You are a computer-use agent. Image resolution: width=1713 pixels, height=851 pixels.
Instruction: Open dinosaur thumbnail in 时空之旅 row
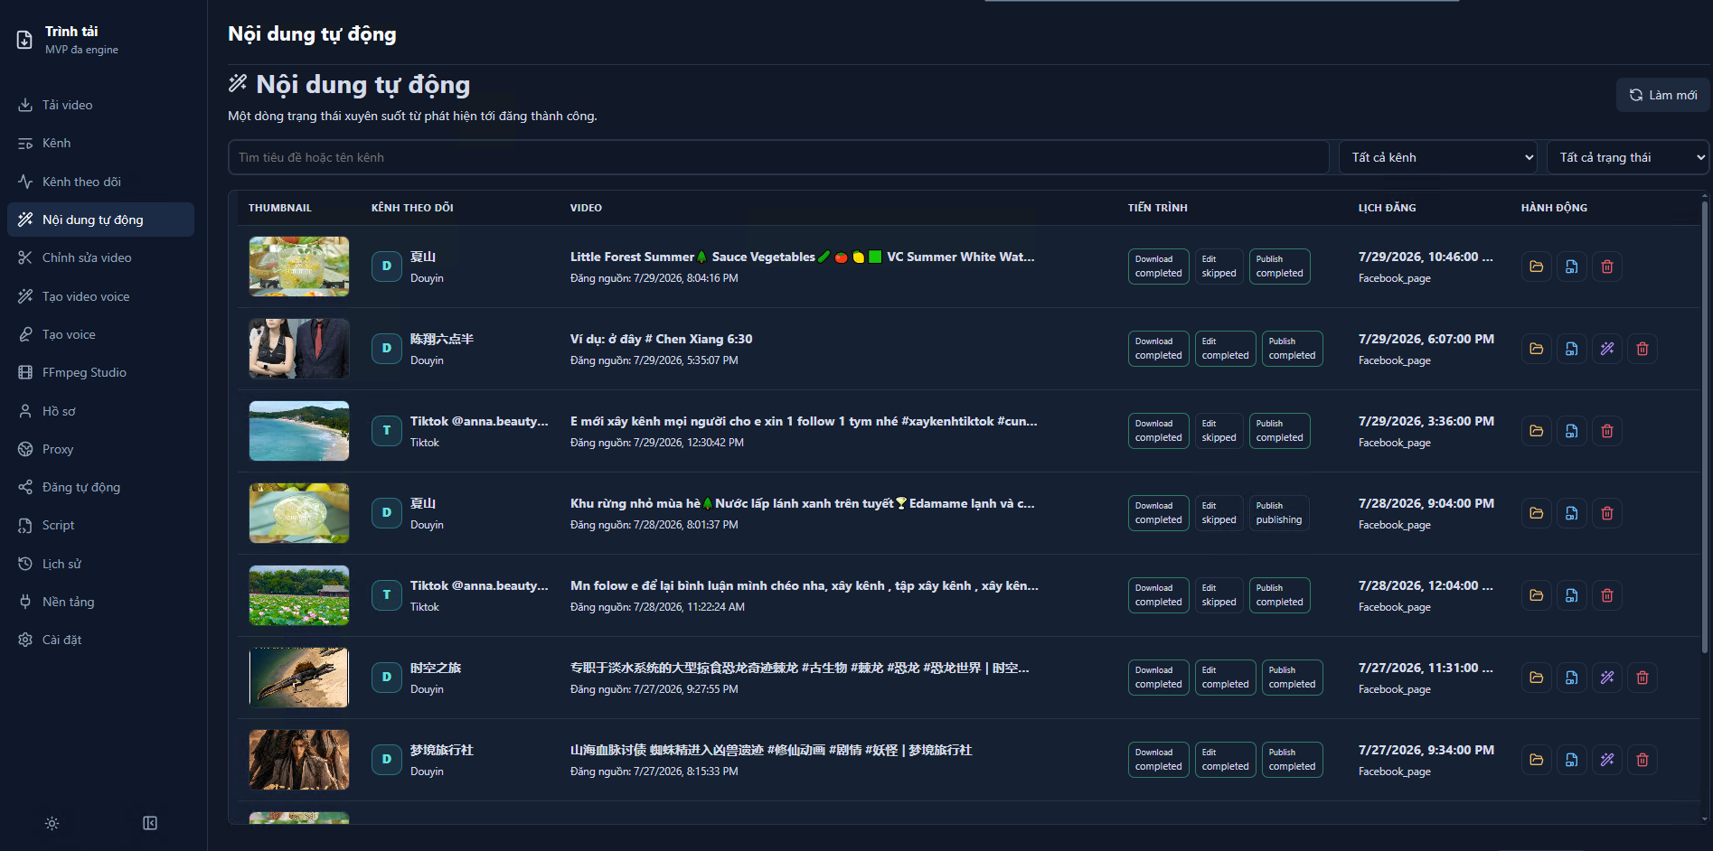pyautogui.click(x=299, y=678)
